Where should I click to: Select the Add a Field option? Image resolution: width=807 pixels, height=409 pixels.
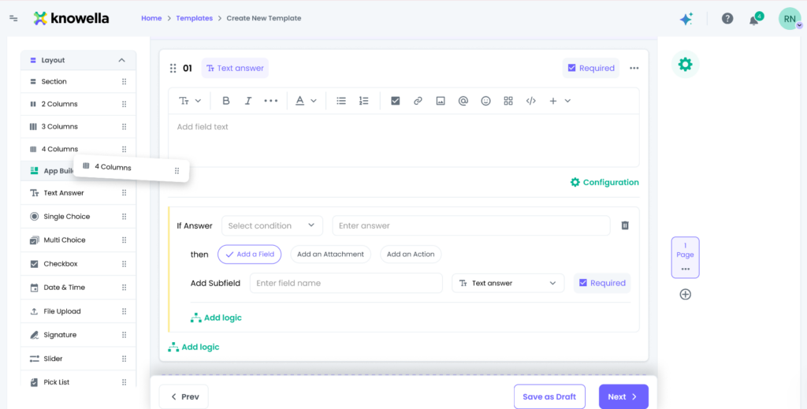[x=249, y=255]
